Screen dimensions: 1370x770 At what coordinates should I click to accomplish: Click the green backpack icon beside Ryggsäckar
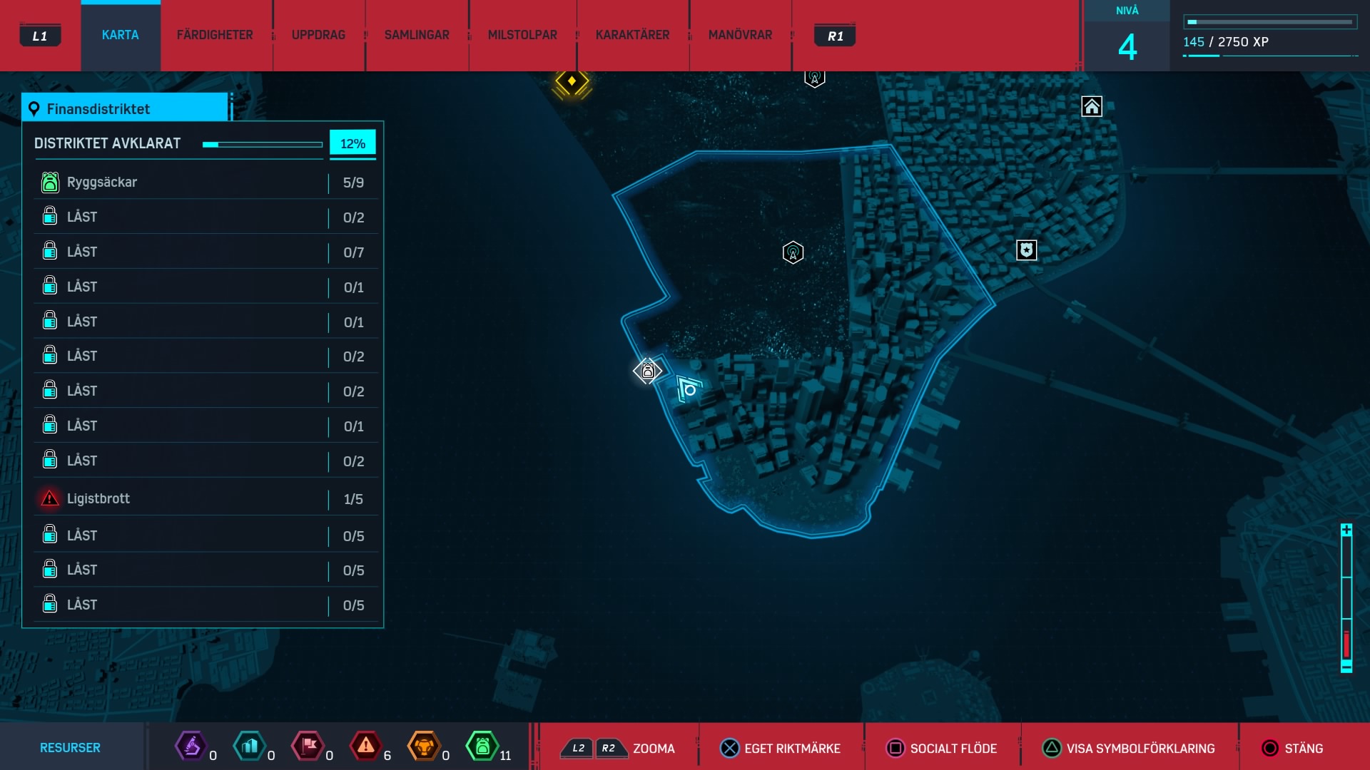[50, 183]
